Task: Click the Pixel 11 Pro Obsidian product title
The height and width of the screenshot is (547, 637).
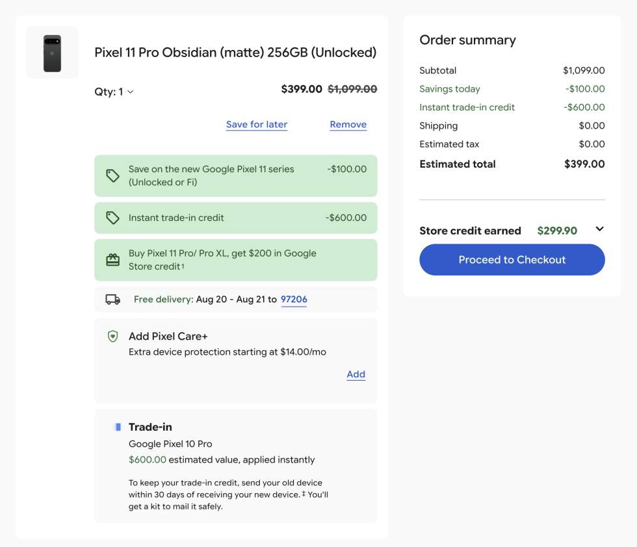Action: 235,53
